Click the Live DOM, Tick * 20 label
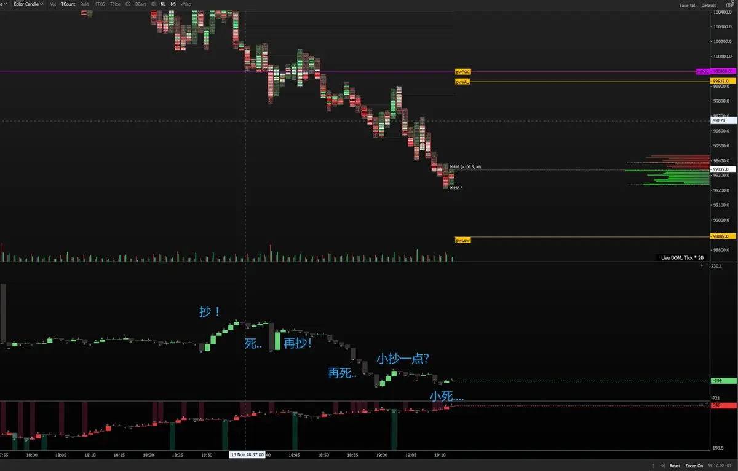The height and width of the screenshot is (471, 738). coord(682,258)
